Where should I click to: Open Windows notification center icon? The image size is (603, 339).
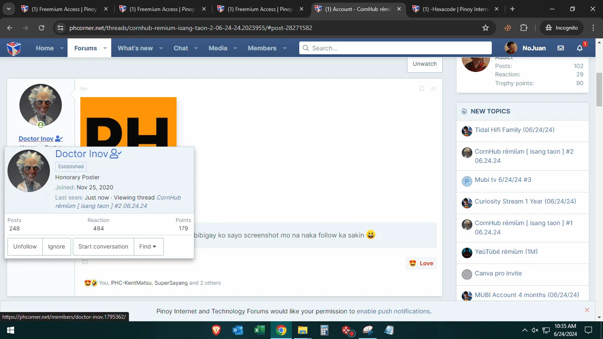point(588,330)
